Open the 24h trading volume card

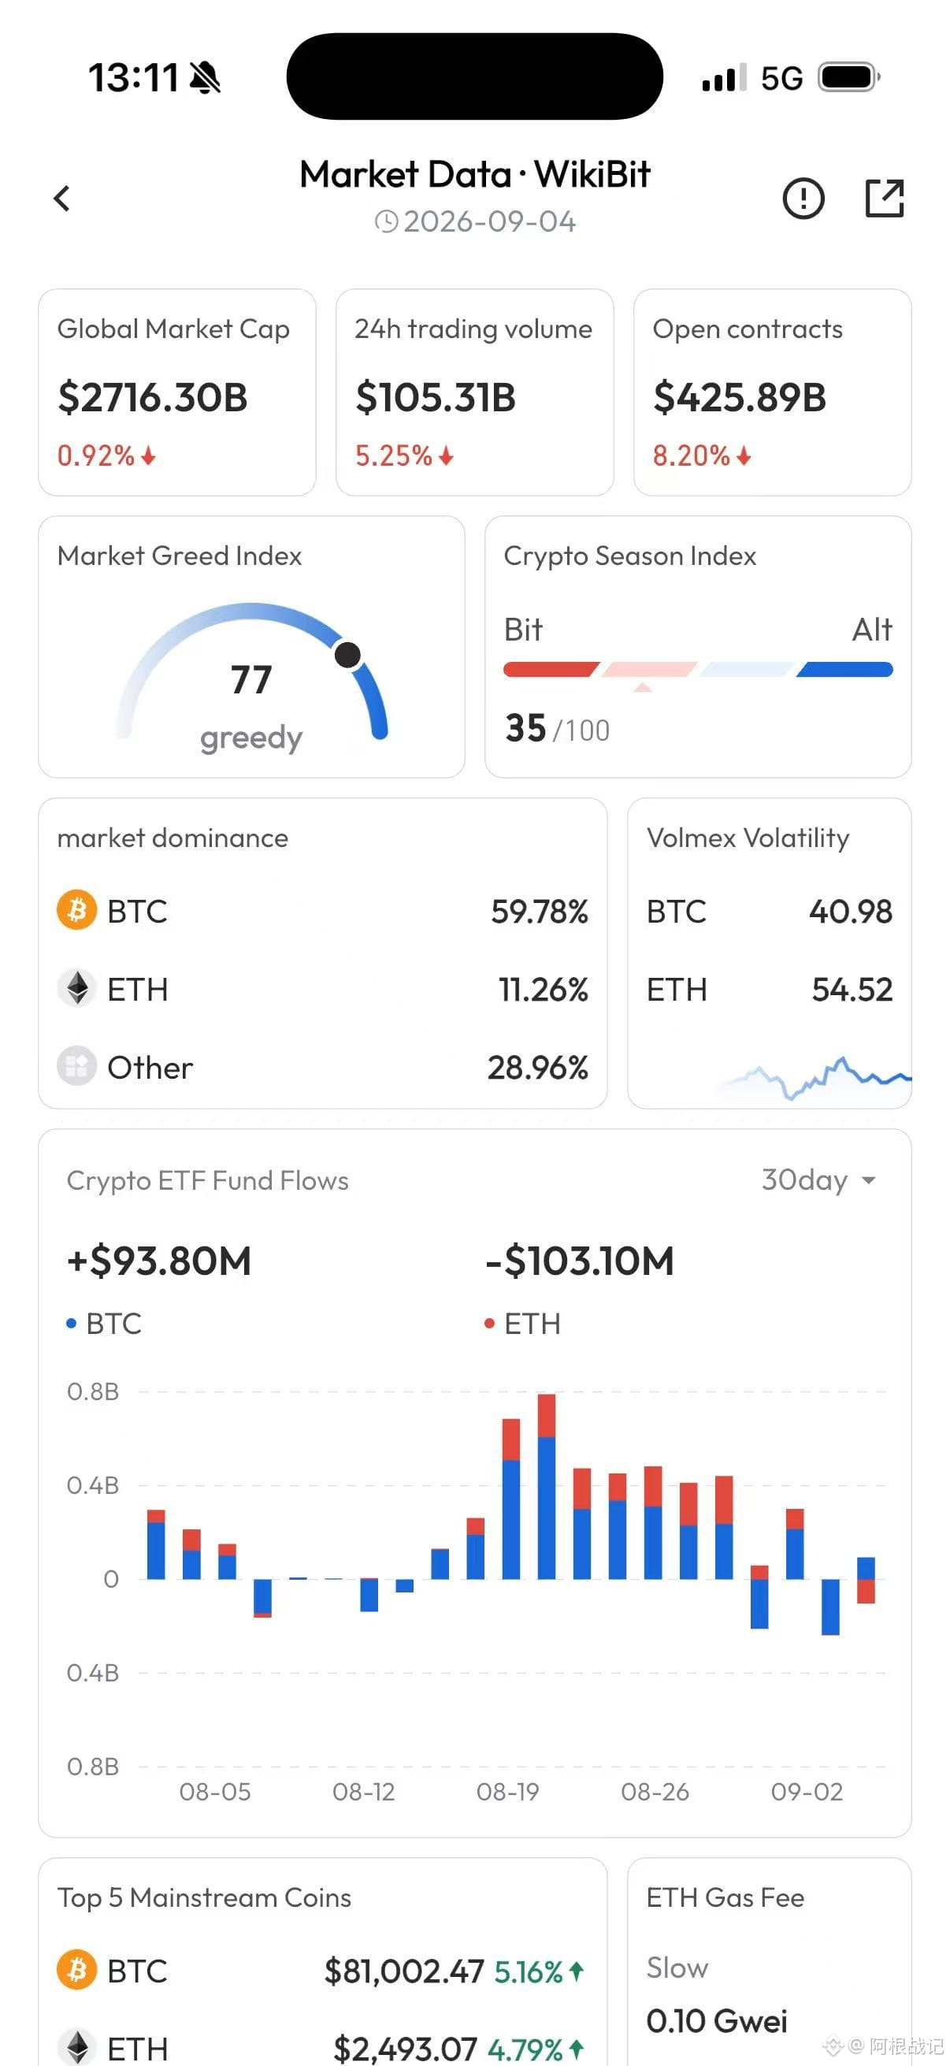474,392
